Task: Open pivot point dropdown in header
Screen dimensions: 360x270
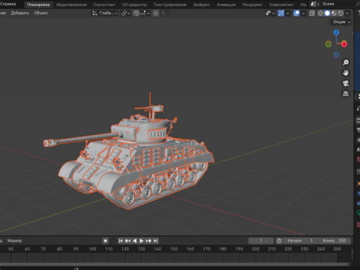Action: click(x=125, y=13)
